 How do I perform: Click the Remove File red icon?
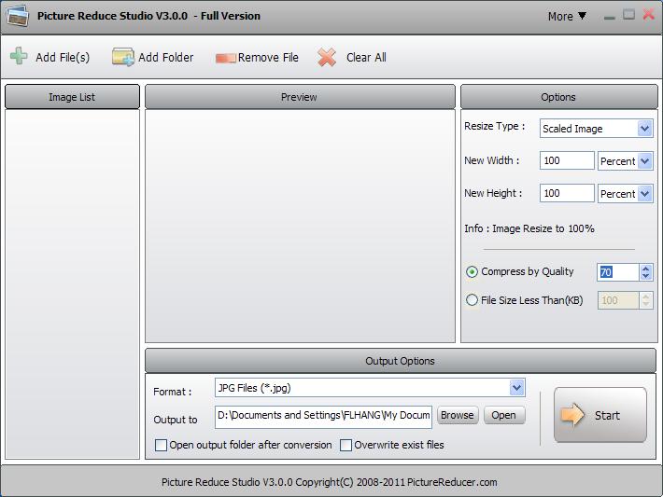(x=225, y=58)
